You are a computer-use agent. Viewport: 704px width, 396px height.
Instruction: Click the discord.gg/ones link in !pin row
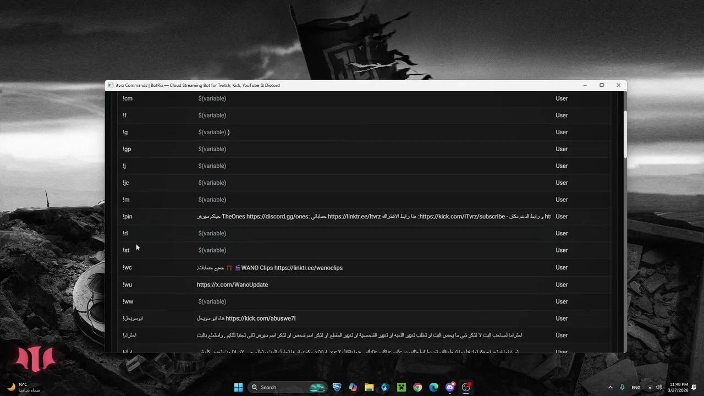[277, 217]
